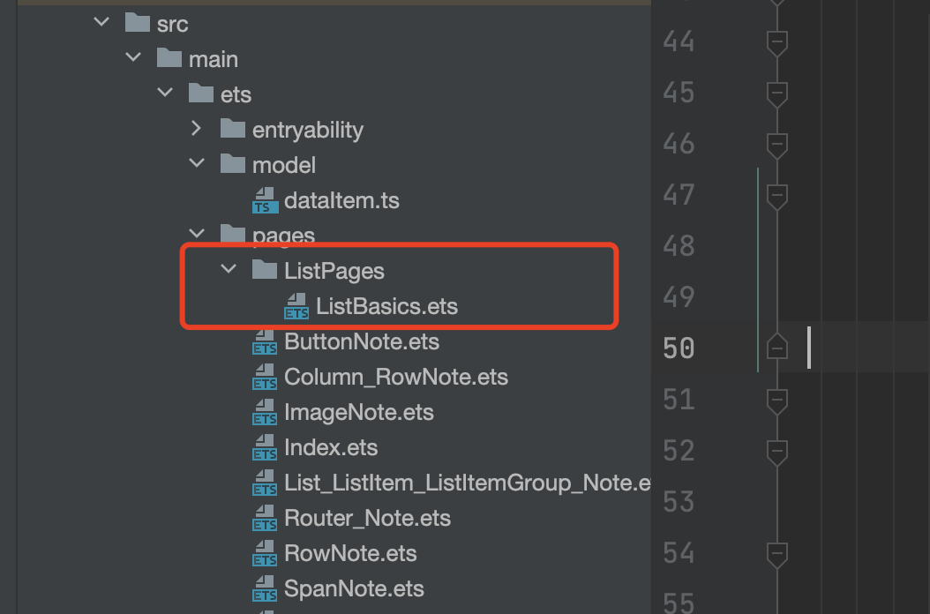Select the ListPages folder label
The image size is (930, 614).
click(x=334, y=271)
